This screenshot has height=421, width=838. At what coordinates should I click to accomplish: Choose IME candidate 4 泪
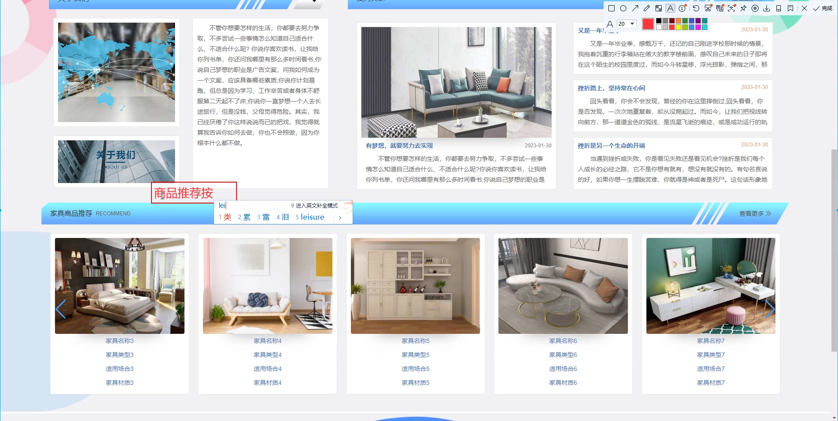[x=282, y=217]
